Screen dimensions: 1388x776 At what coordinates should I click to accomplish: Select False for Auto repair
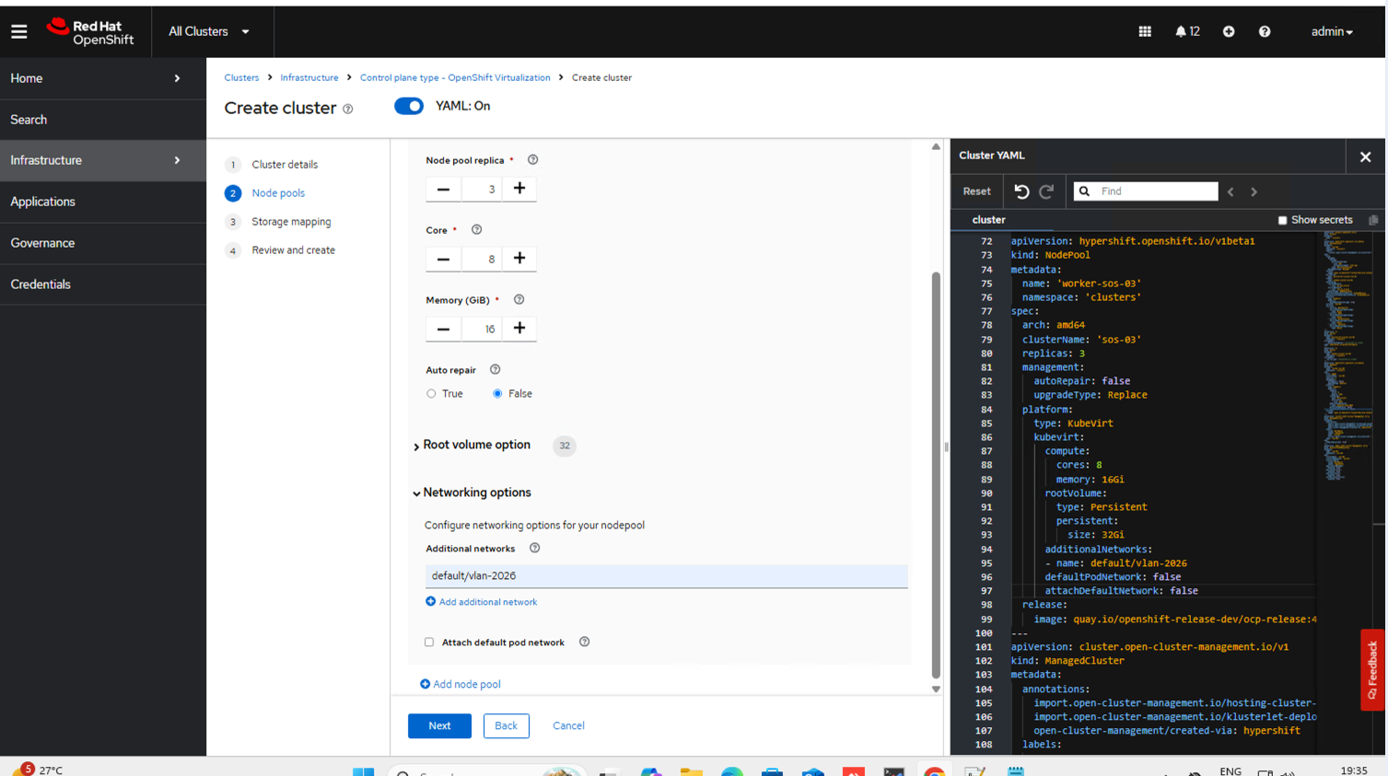tap(497, 394)
